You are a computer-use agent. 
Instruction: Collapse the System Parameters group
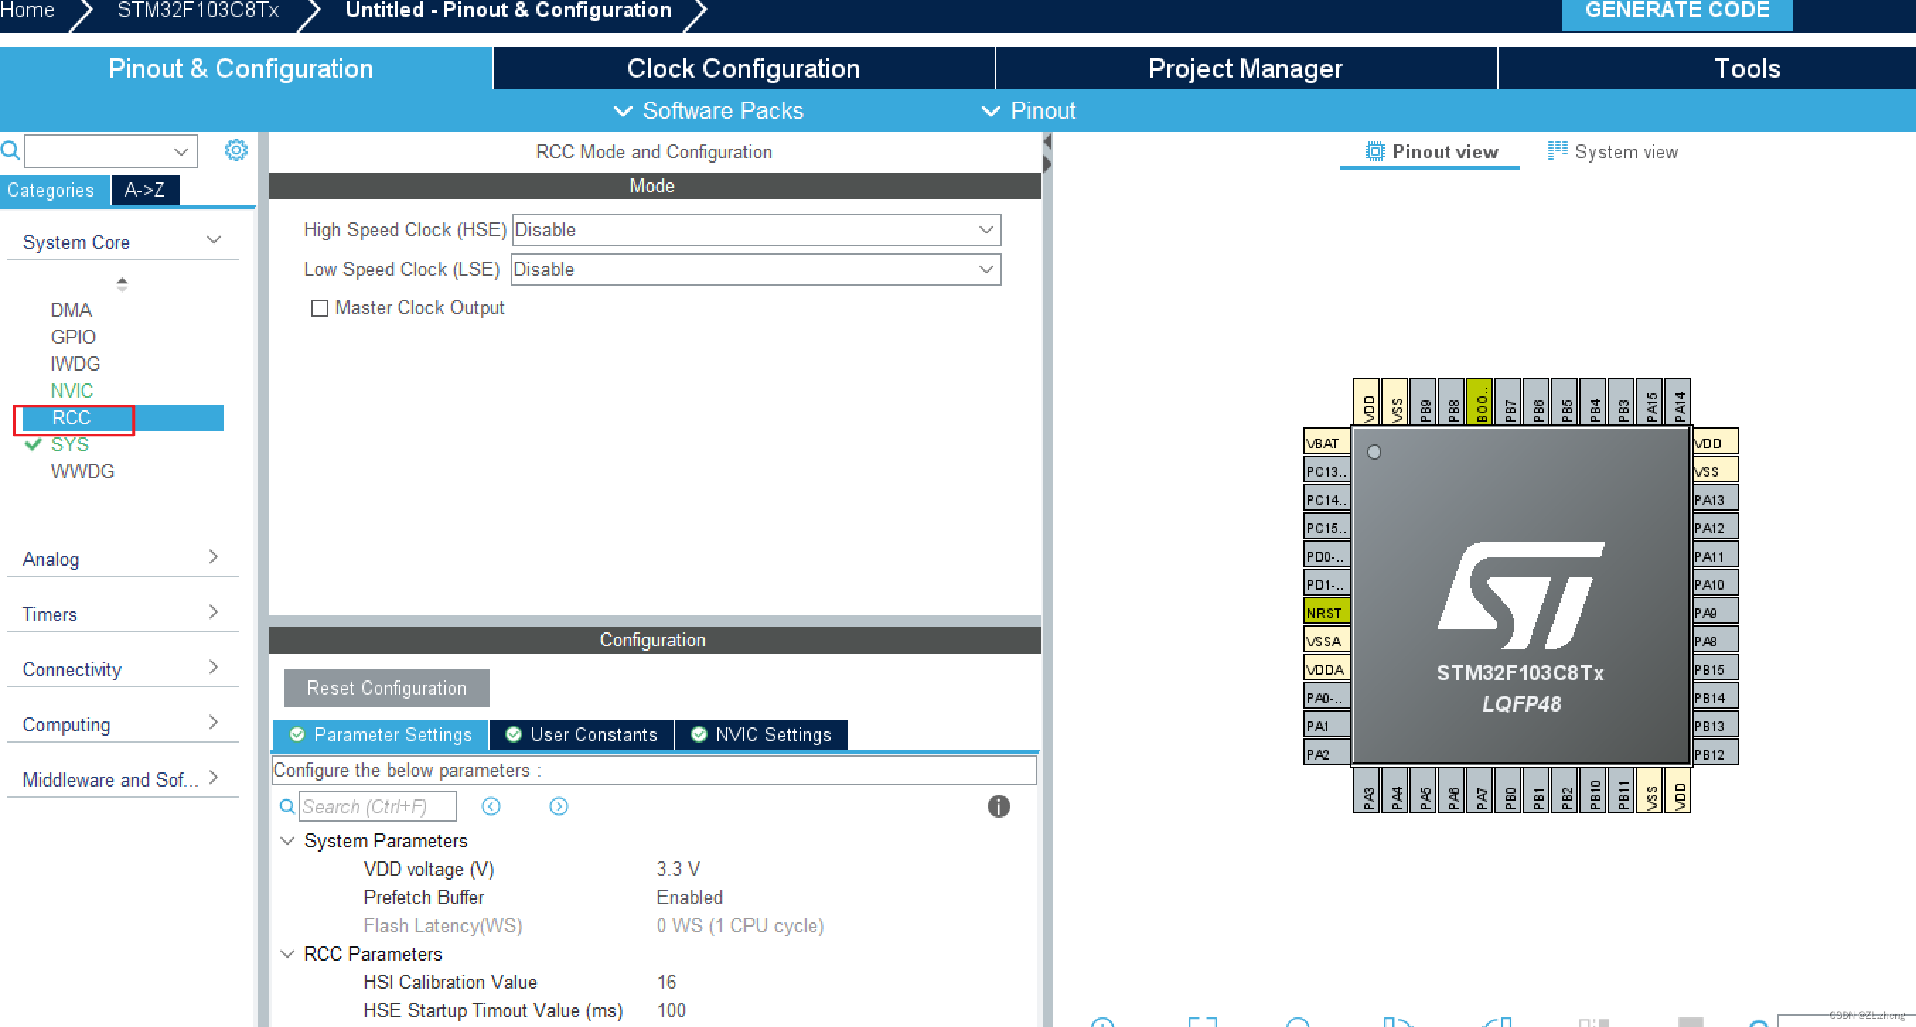pyautogui.click(x=287, y=840)
